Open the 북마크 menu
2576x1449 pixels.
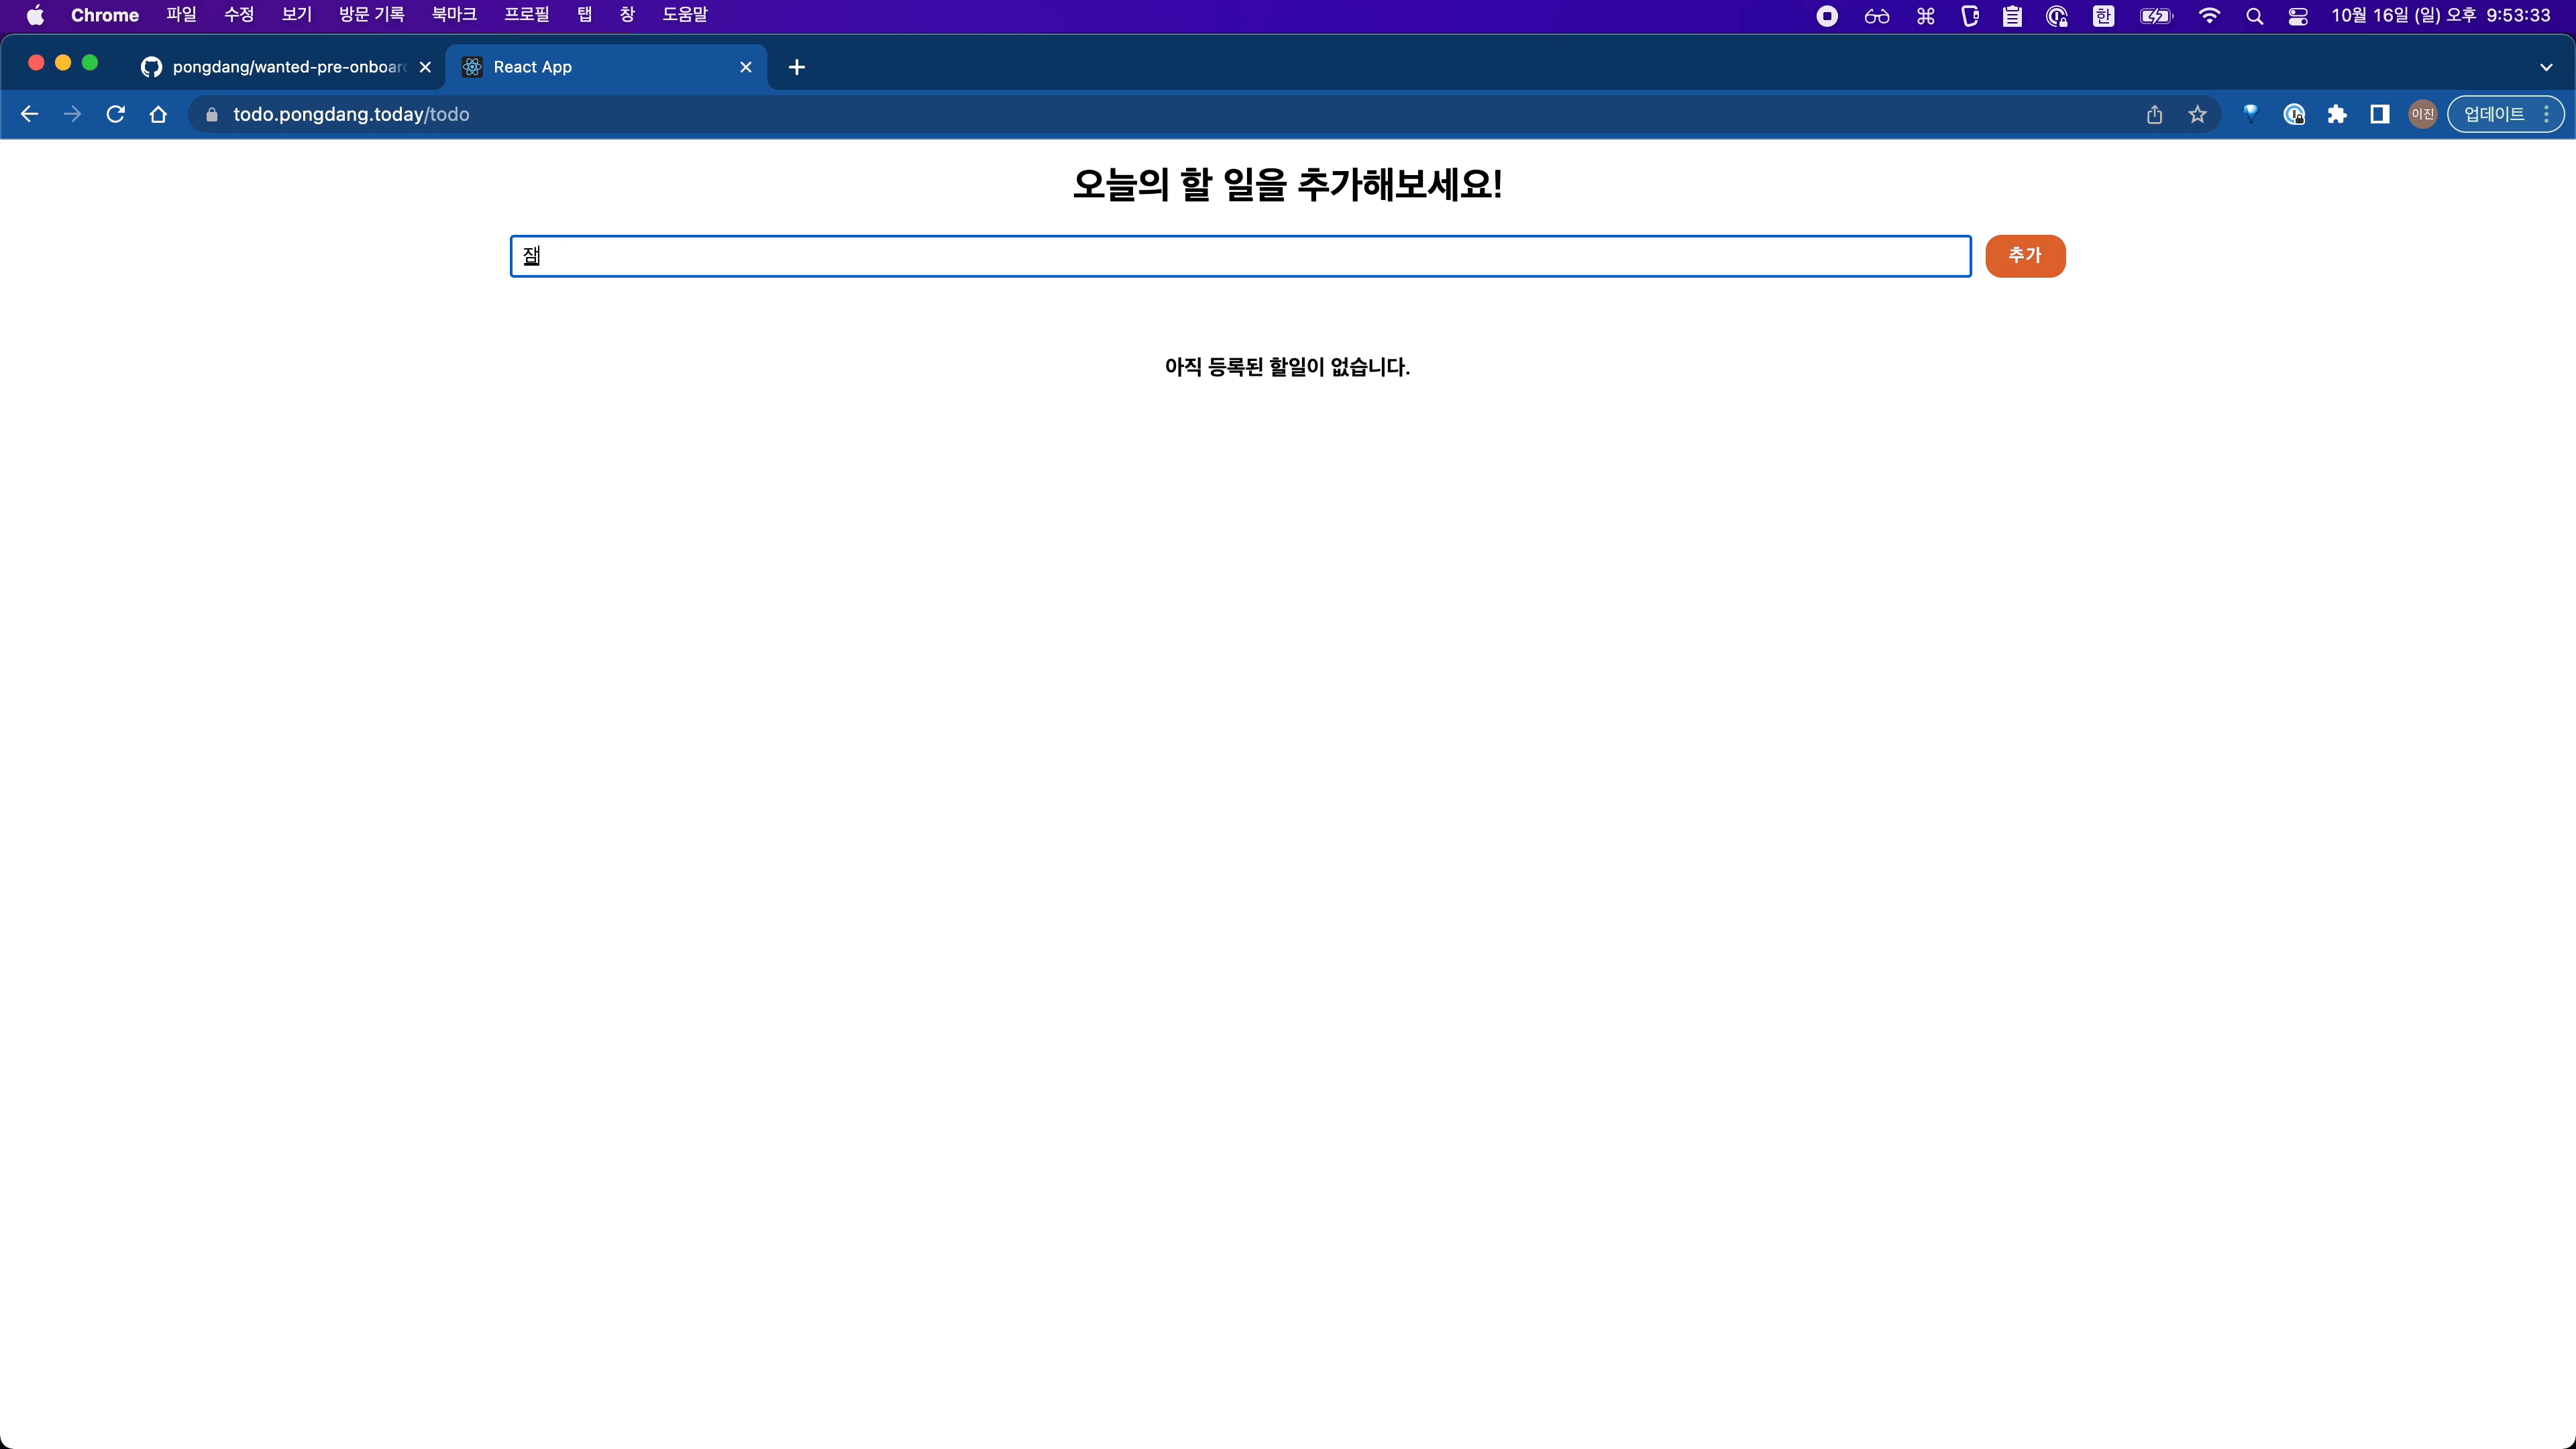pyautogui.click(x=453, y=15)
